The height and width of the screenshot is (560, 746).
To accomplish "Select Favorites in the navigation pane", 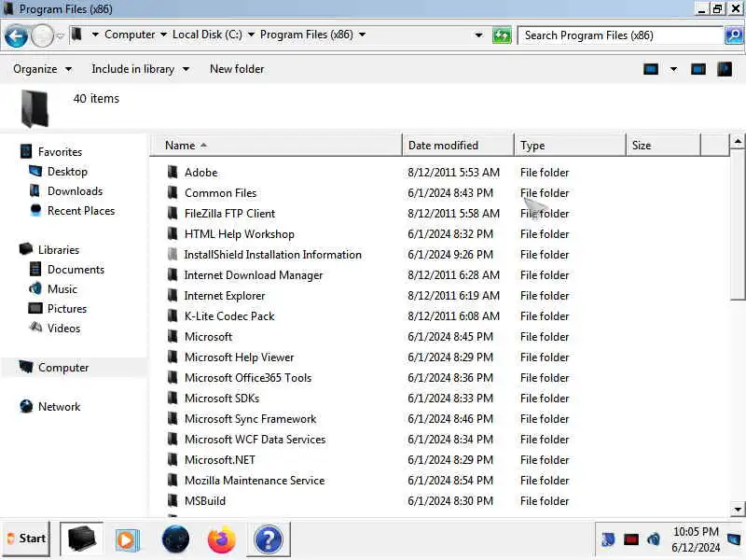I will [x=60, y=152].
